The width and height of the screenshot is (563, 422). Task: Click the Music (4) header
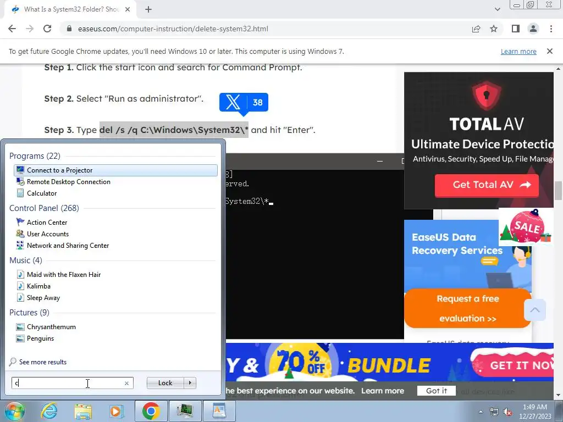[26, 260]
